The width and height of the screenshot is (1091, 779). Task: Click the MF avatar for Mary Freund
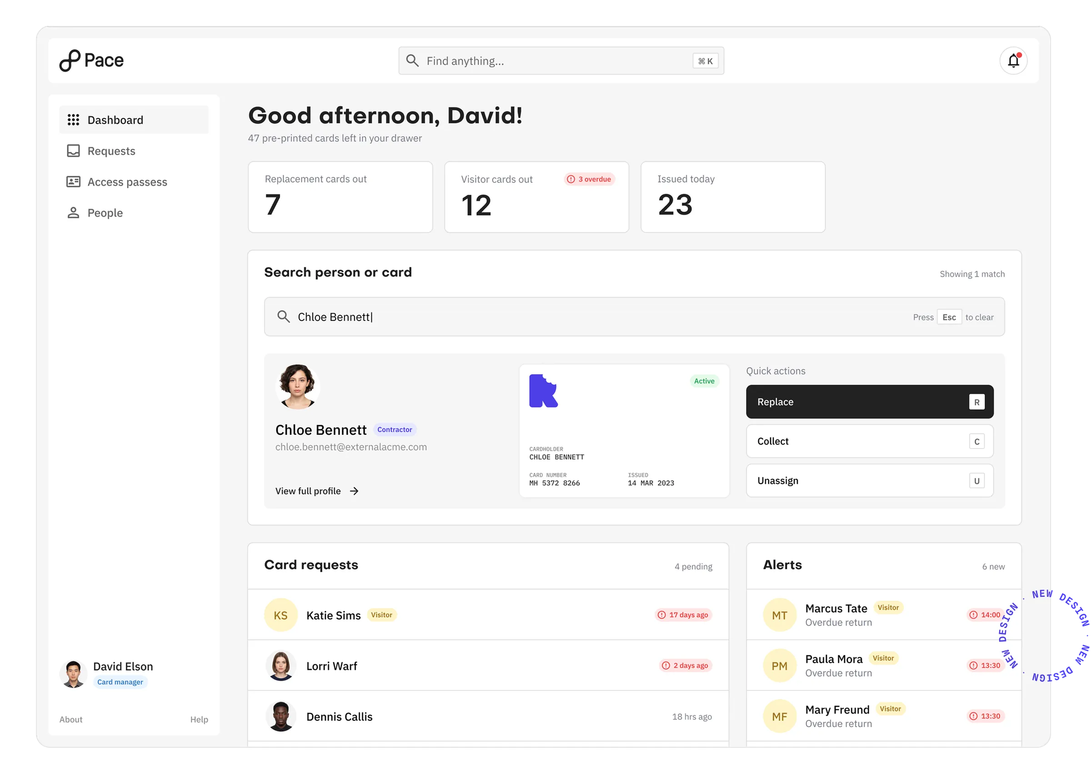click(779, 717)
